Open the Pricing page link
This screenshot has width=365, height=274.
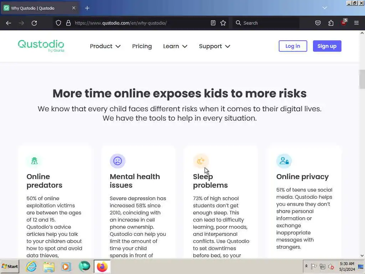pyautogui.click(x=142, y=46)
